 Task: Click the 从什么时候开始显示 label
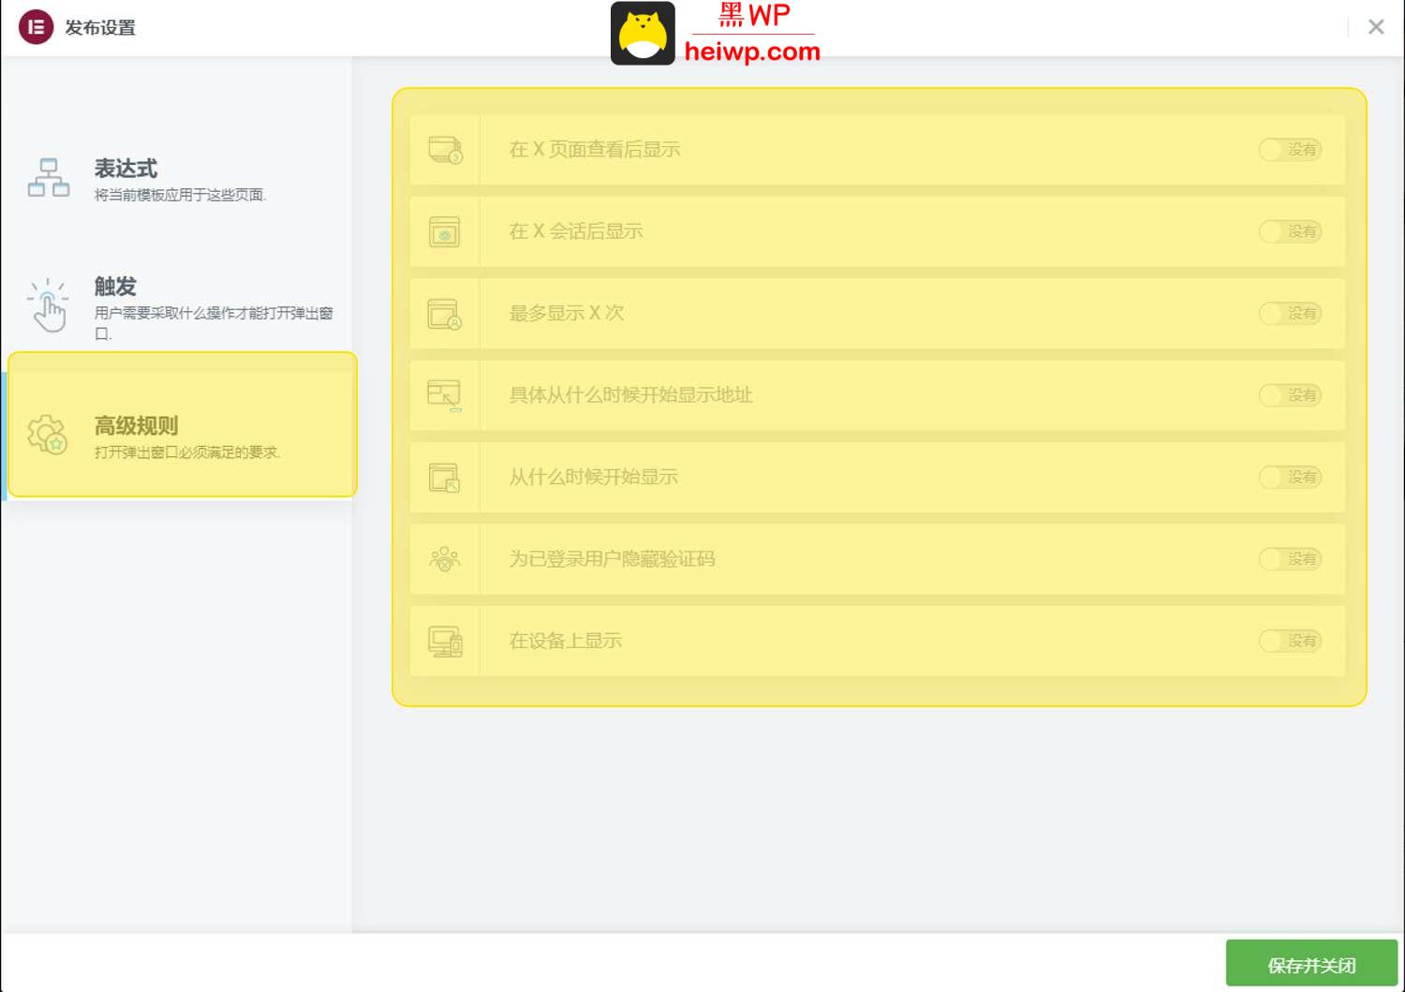pyautogui.click(x=593, y=478)
